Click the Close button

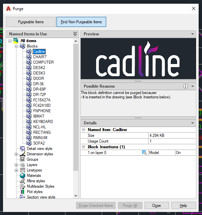coord(157,206)
